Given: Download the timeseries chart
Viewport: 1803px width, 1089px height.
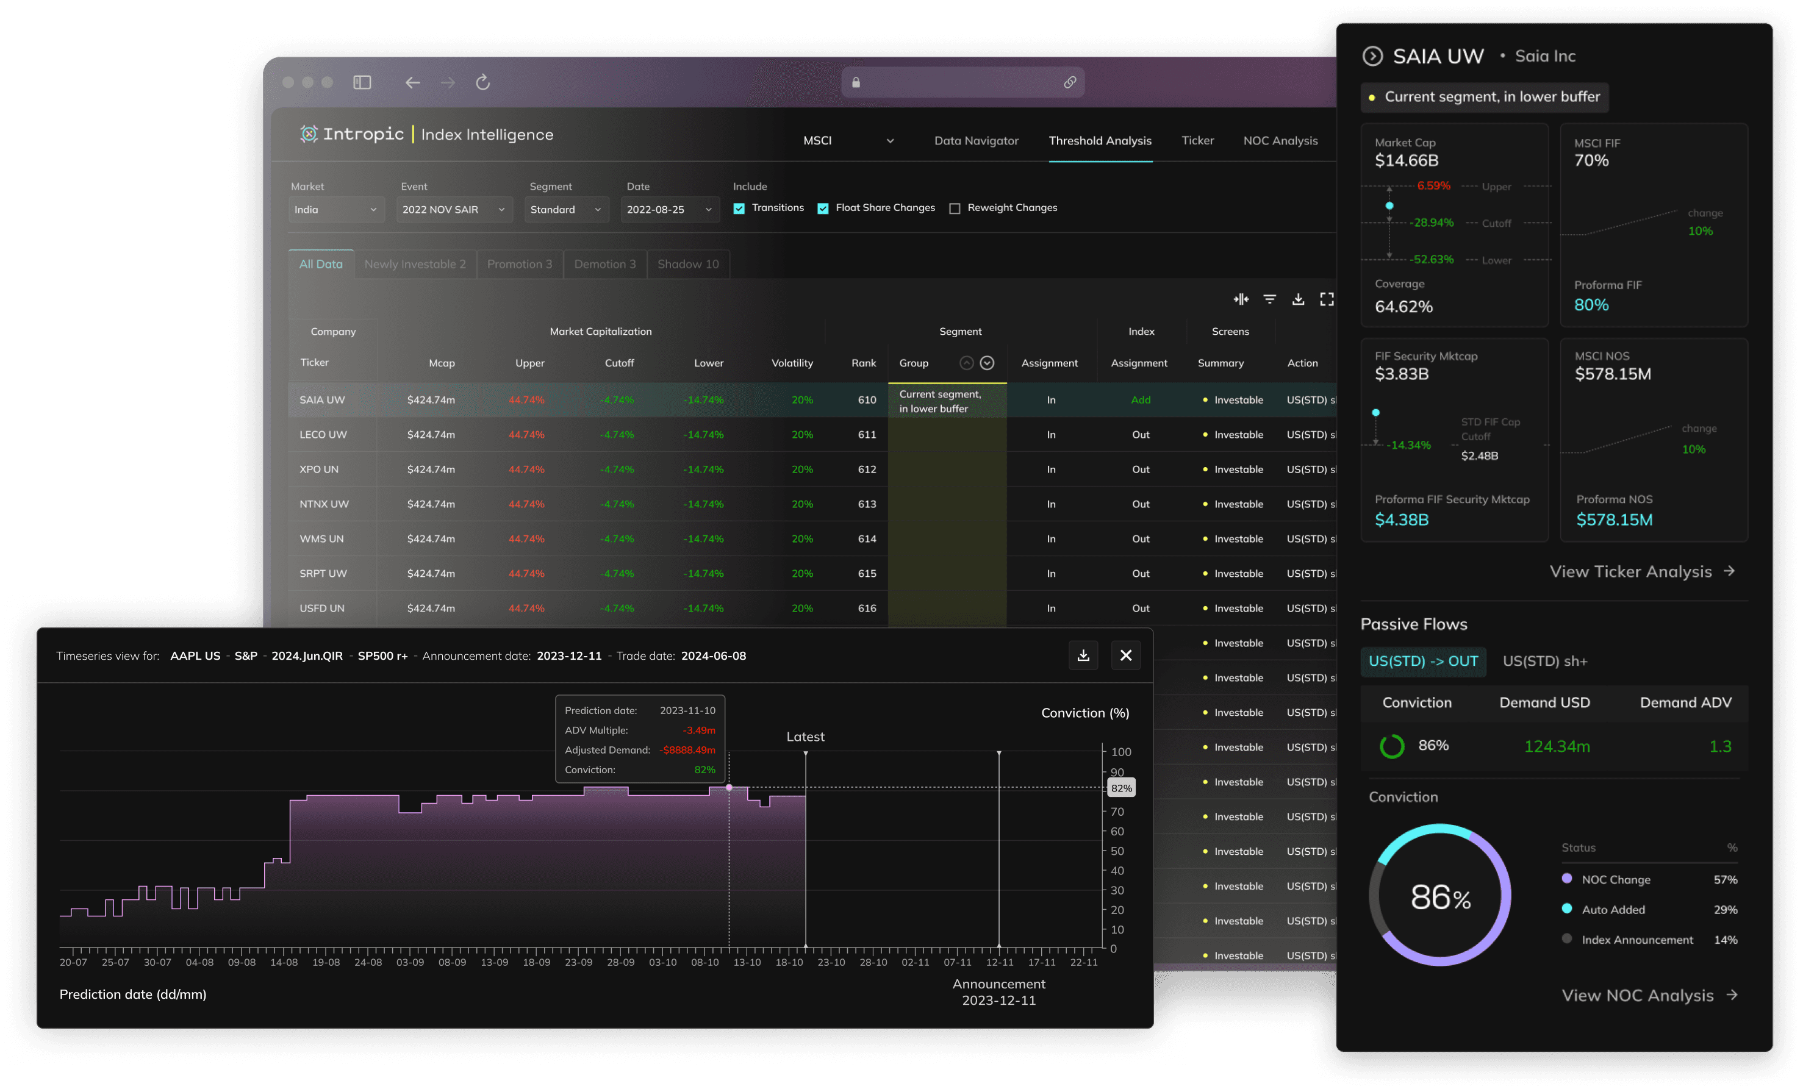Looking at the screenshot, I should 1083,655.
